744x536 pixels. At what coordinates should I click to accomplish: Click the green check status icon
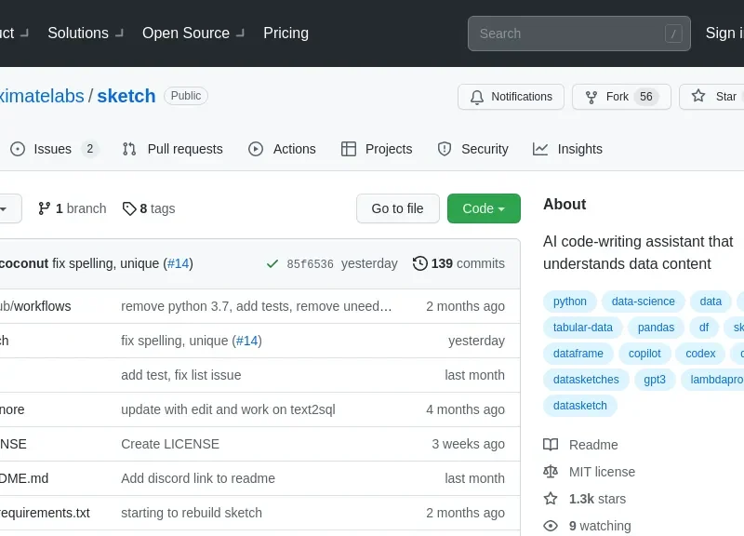272,263
